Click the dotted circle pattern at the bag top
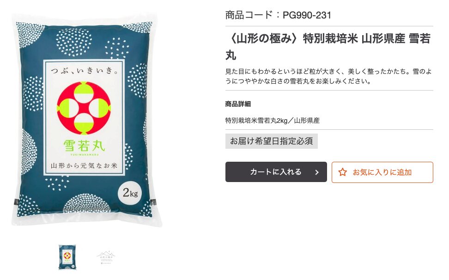The width and height of the screenshot is (449, 280). coord(74,42)
